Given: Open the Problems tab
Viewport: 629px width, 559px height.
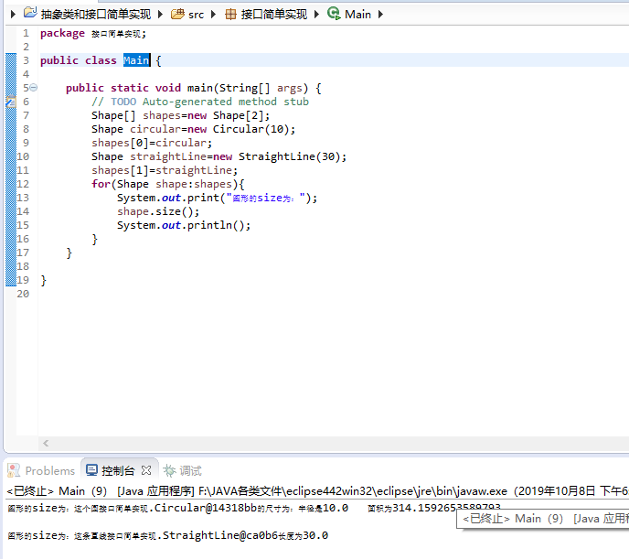Looking at the screenshot, I should [x=41, y=470].
